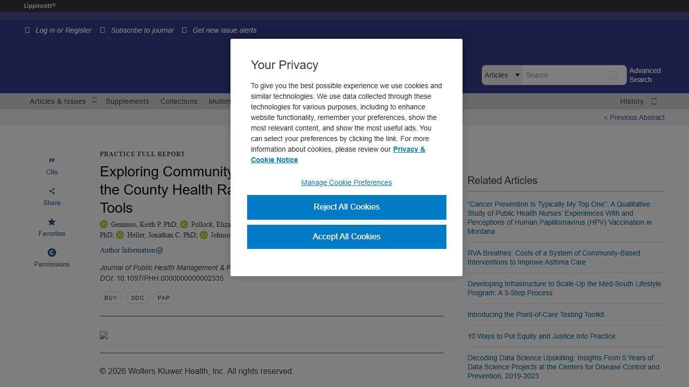689x387 pixels.
Task: Add article to Favorites star icon
Action: [52, 222]
